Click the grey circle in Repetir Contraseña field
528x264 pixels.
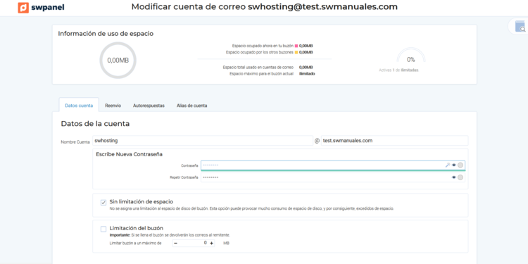tap(460, 177)
